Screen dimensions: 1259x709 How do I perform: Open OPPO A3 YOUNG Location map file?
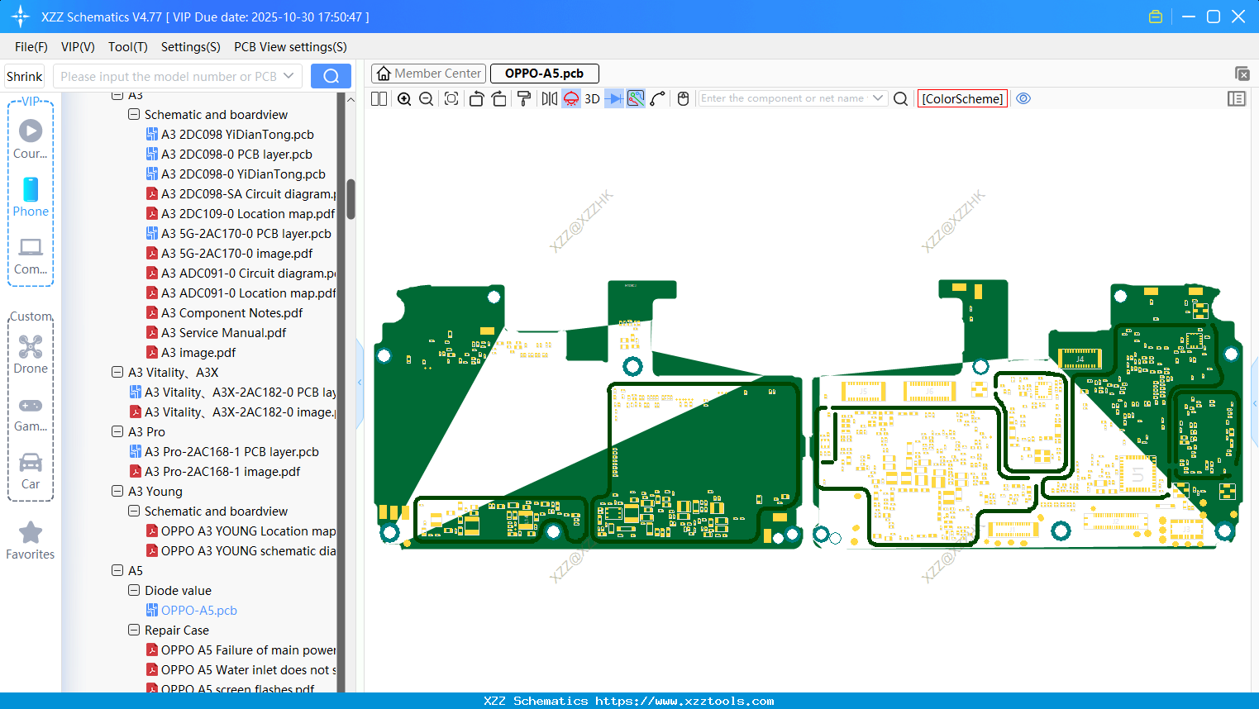[x=241, y=531]
